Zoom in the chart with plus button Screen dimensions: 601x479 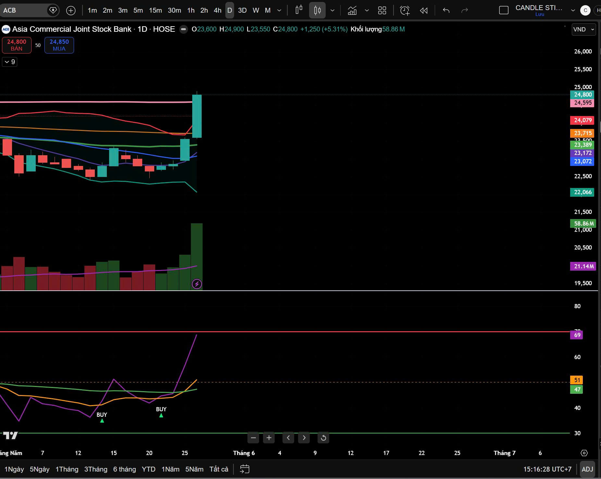pos(269,438)
